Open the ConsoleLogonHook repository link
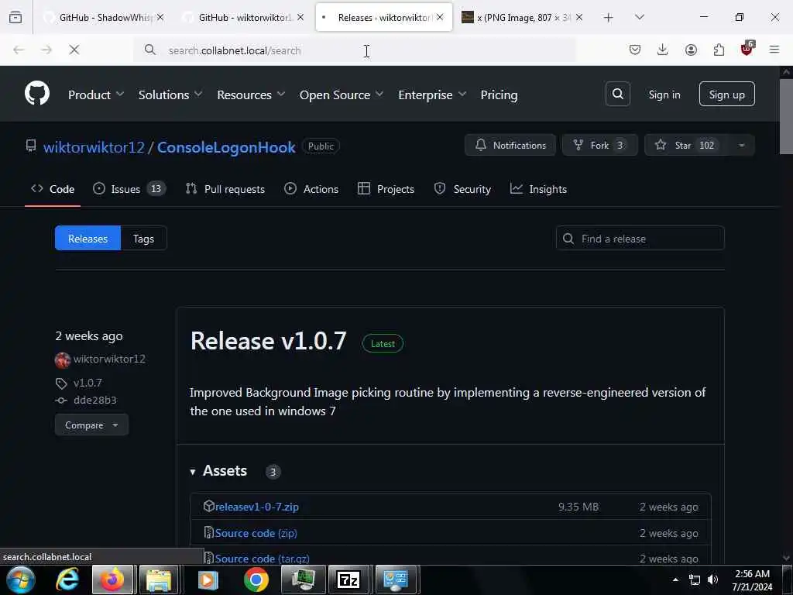This screenshot has width=793, height=595. 226,147
